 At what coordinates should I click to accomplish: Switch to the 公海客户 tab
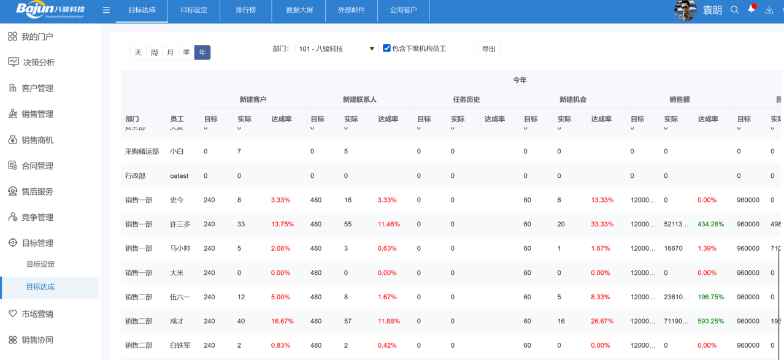pos(404,10)
